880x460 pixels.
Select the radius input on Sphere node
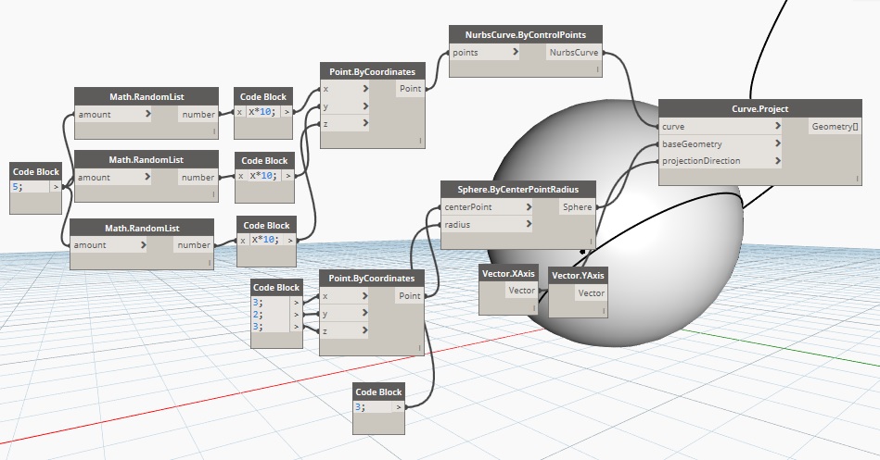482,224
